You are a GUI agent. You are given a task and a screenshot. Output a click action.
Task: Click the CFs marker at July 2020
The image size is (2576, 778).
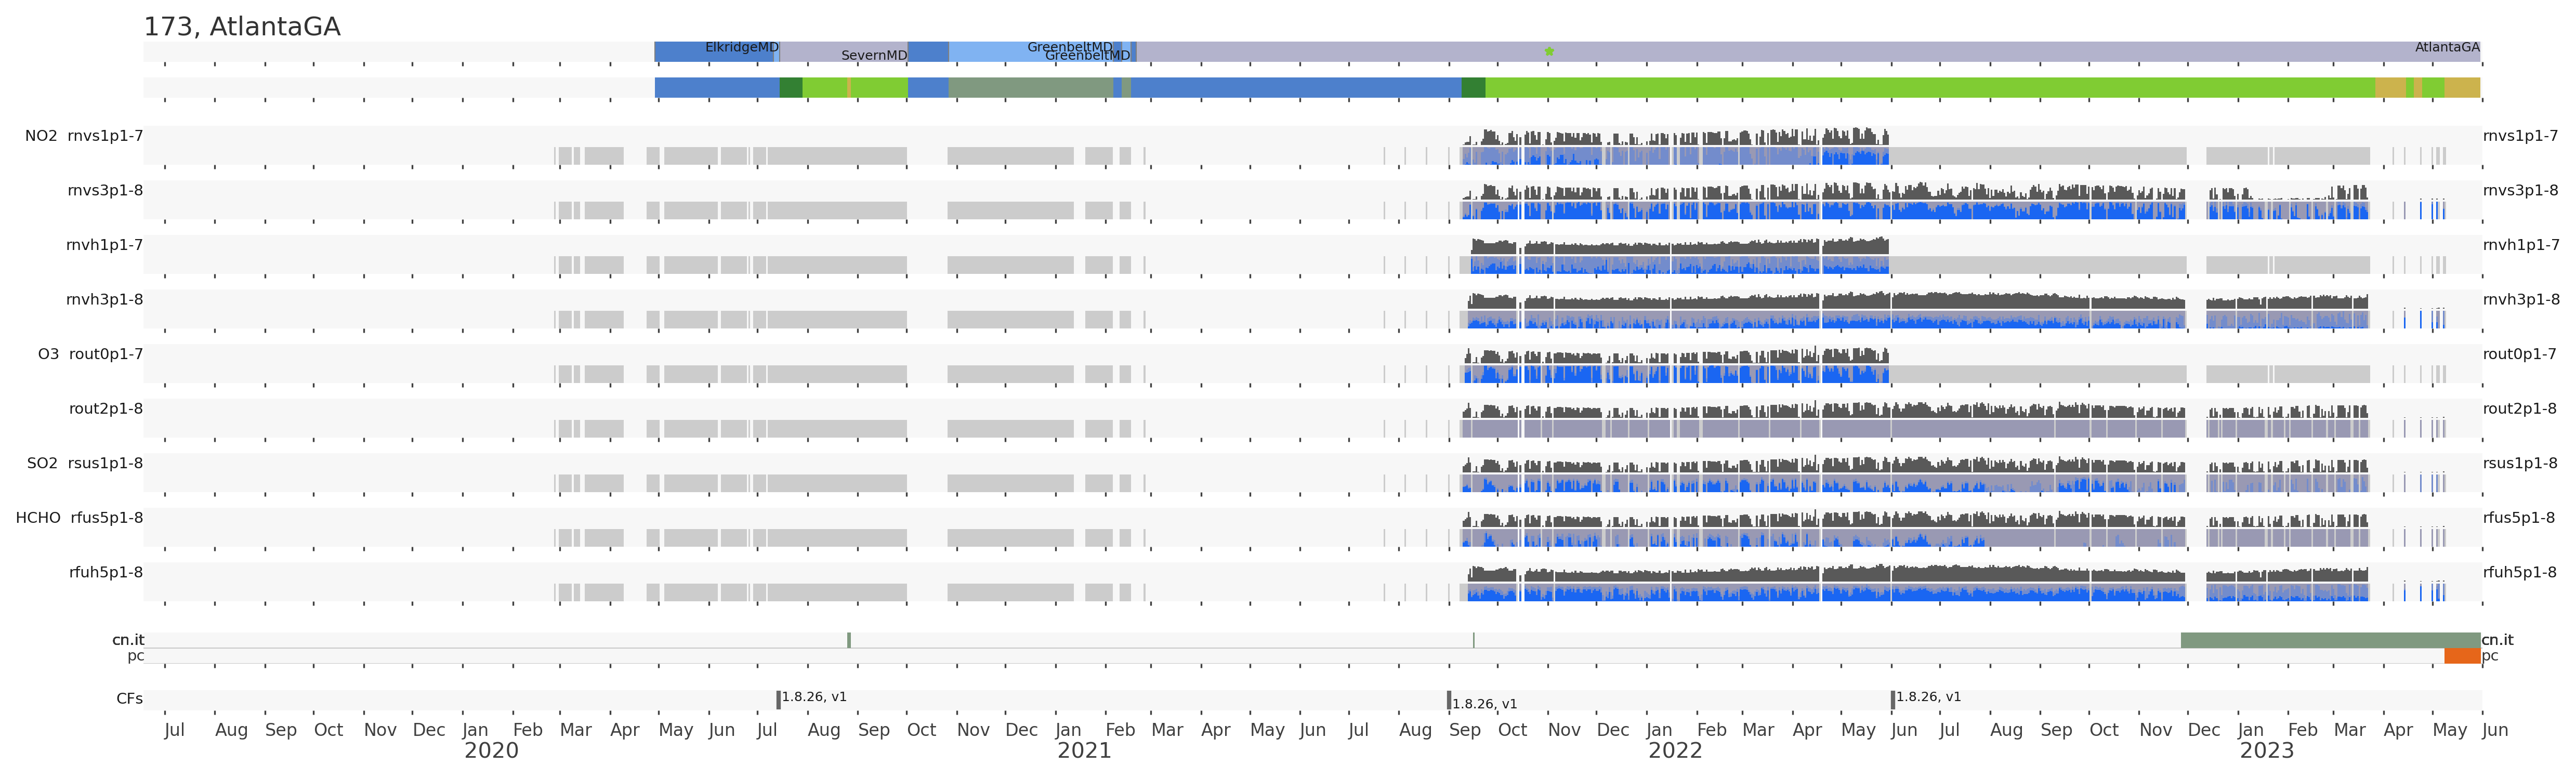tap(778, 699)
